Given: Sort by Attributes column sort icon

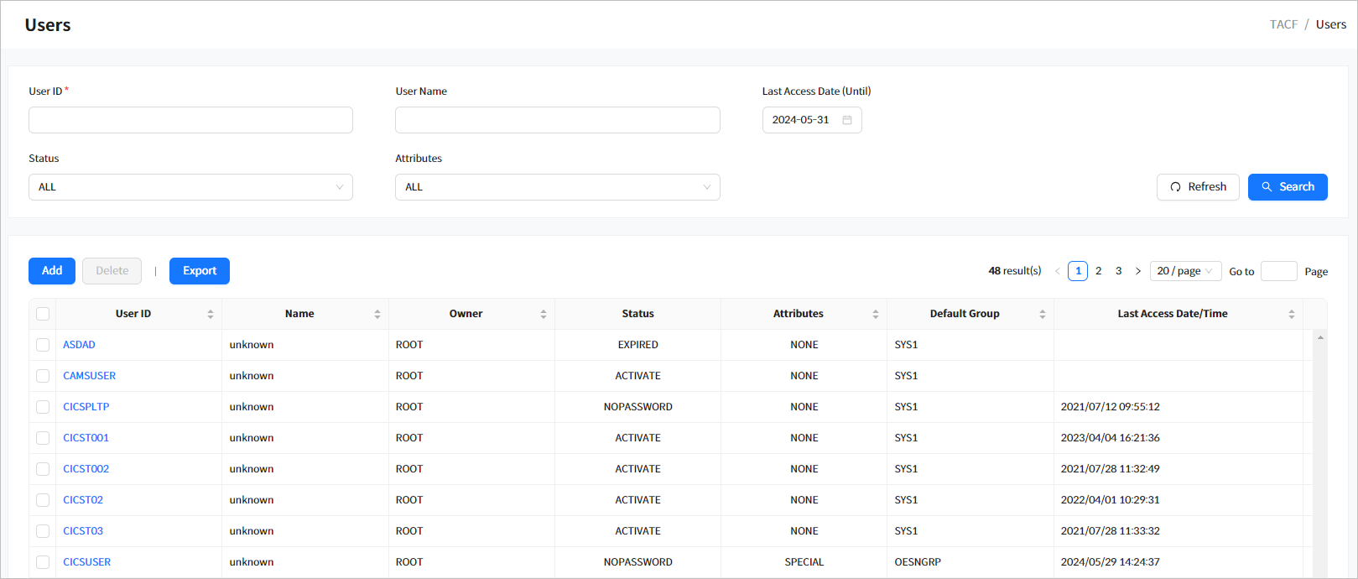Looking at the screenshot, I should (876, 314).
